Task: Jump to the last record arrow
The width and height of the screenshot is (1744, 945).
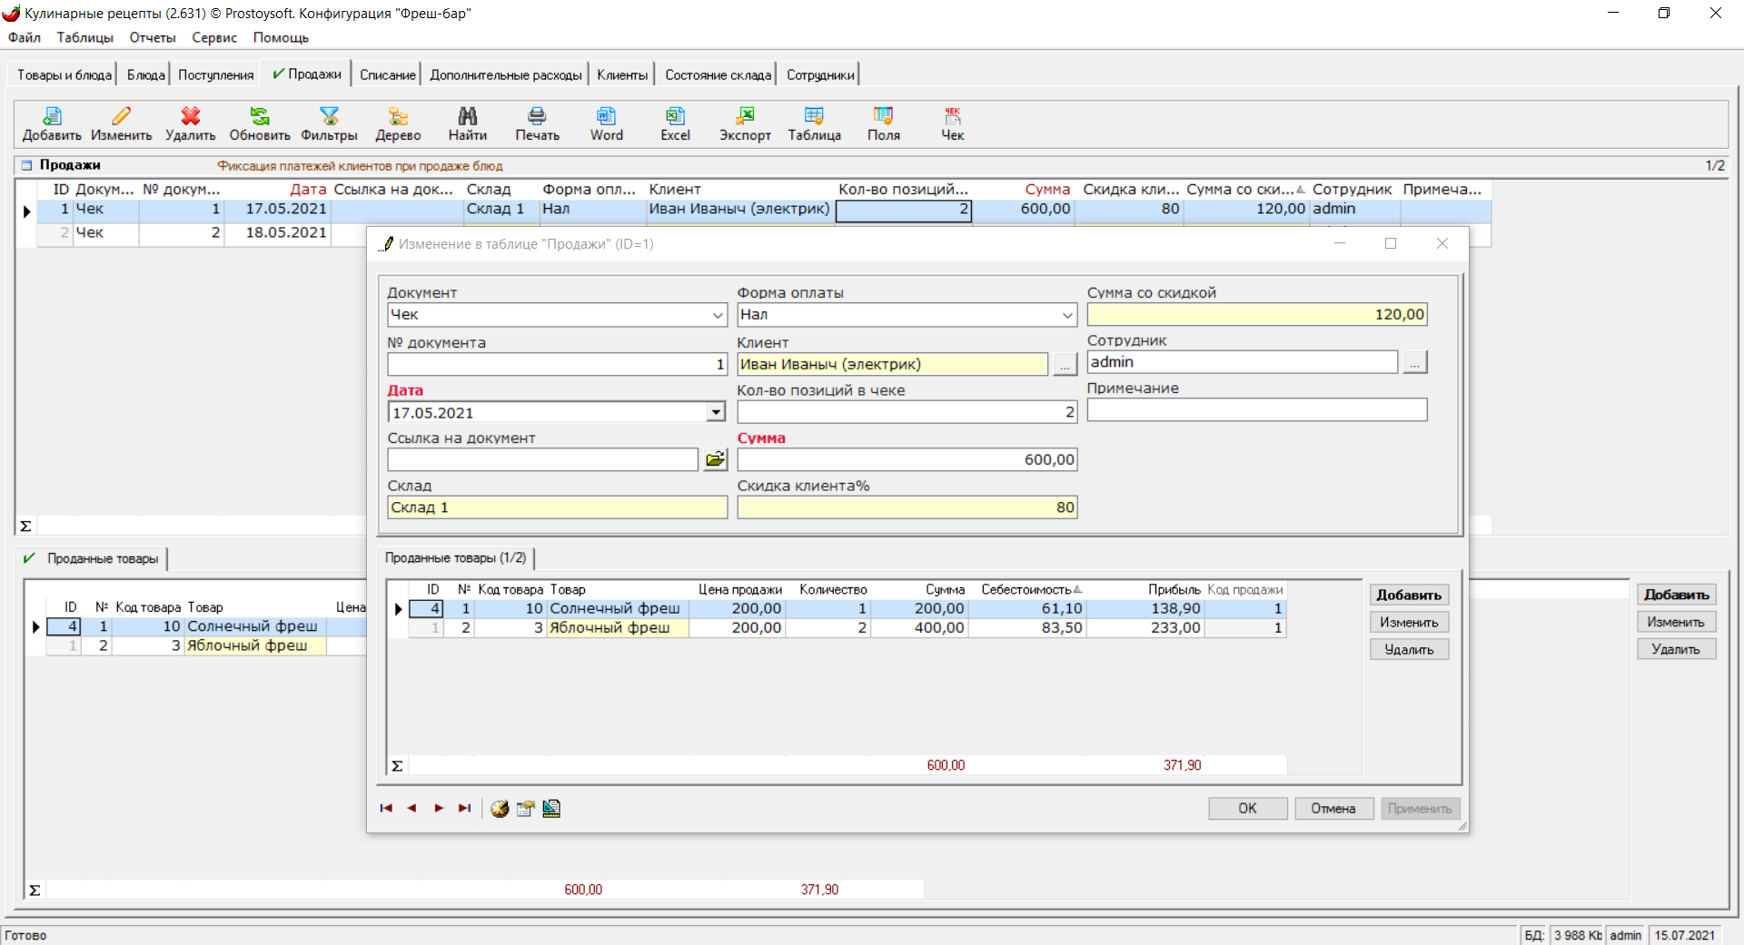Action: click(x=465, y=809)
